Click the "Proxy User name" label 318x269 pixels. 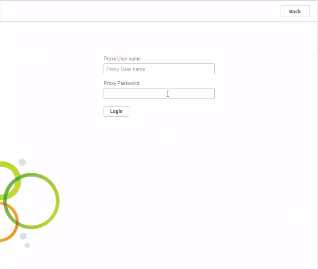click(x=122, y=59)
